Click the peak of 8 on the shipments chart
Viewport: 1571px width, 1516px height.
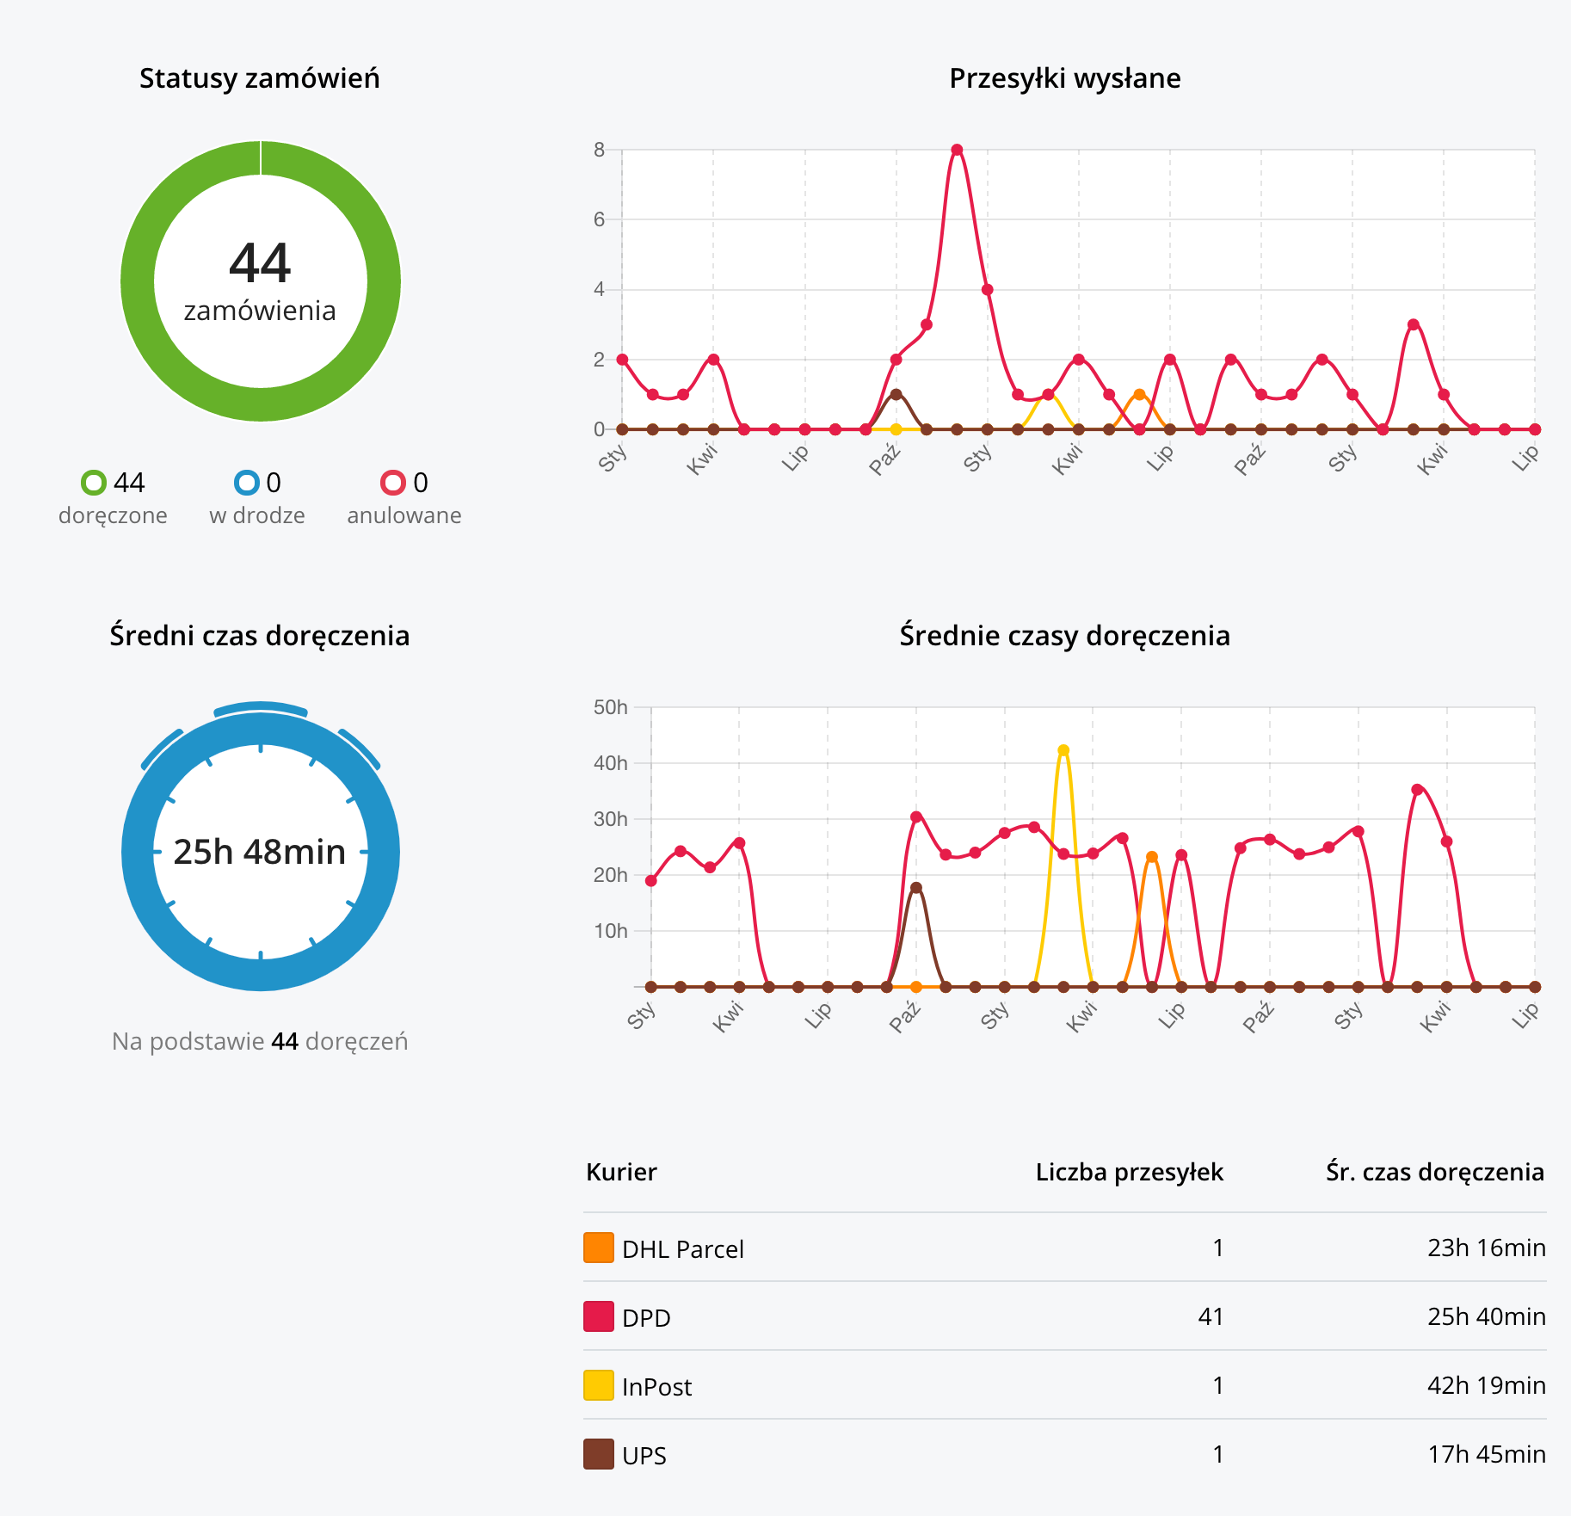(x=957, y=150)
